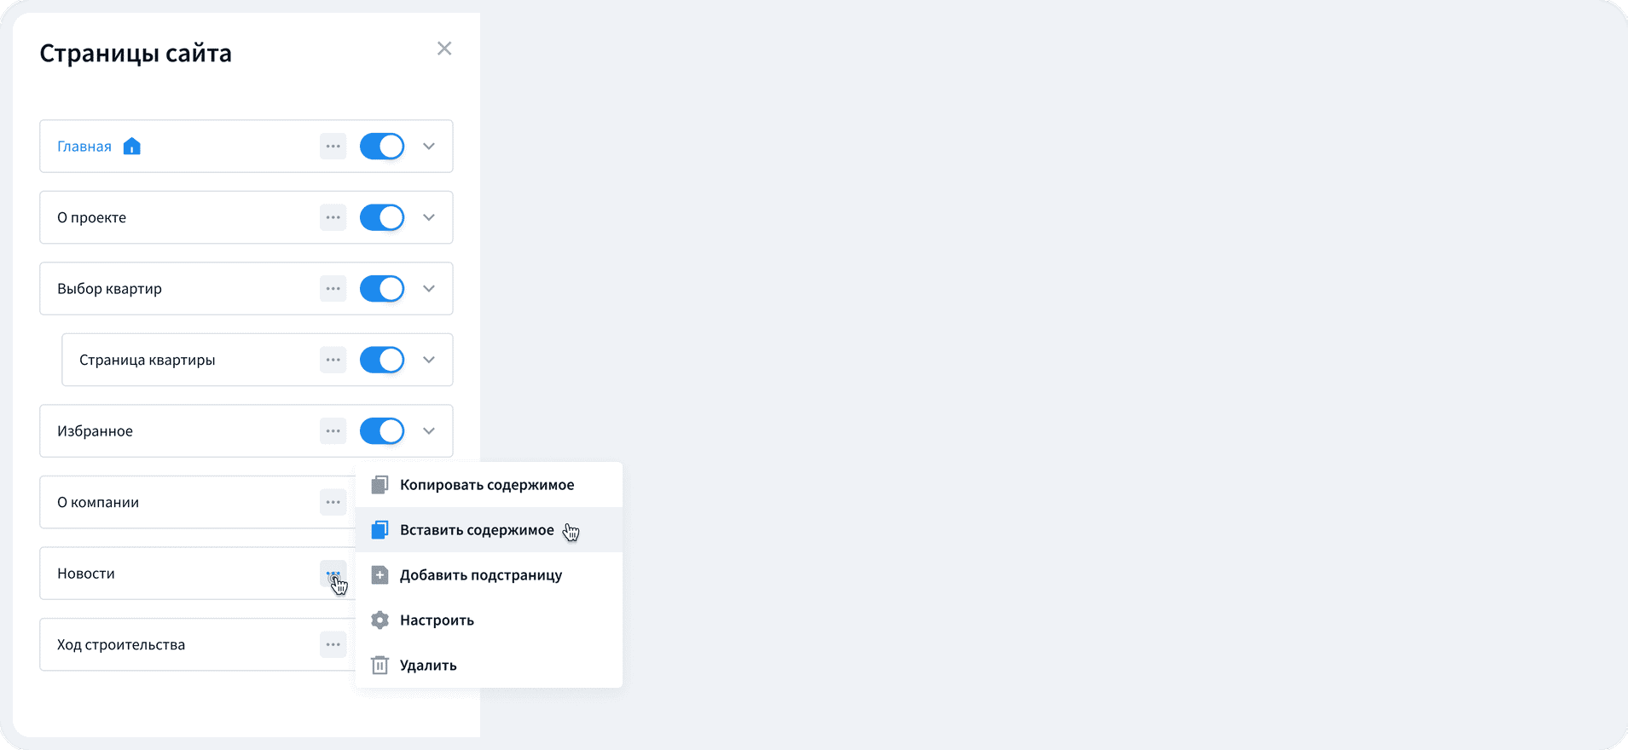The width and height of the screenshot is (1628, 750).
Task: Close the Страницы сайта panel
Action: (x=444, y=49)
